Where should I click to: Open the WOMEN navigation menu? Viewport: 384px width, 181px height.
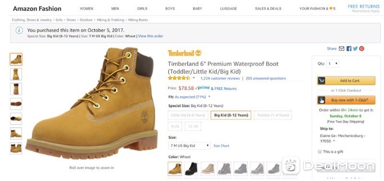[x=86, y=9]
